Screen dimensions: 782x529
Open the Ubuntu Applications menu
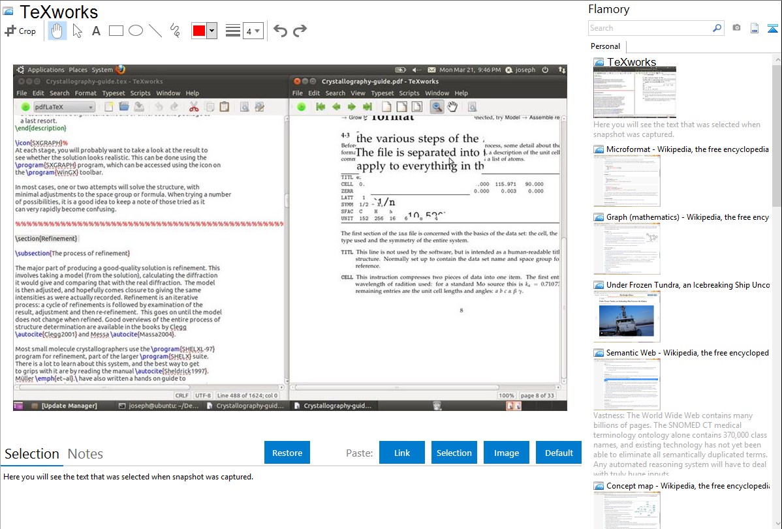pos(46,70)
